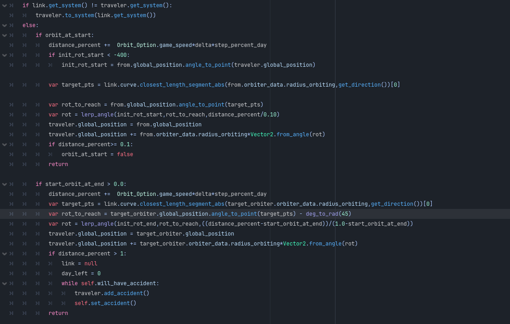The width and height of the screenshot is (510, 324).
Task: Click 'set_accident' method call
Action: click(x=110, y=303)
